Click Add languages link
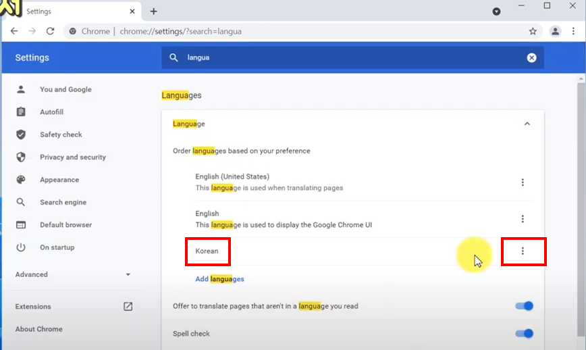The image size is (586, 350). 219,279
